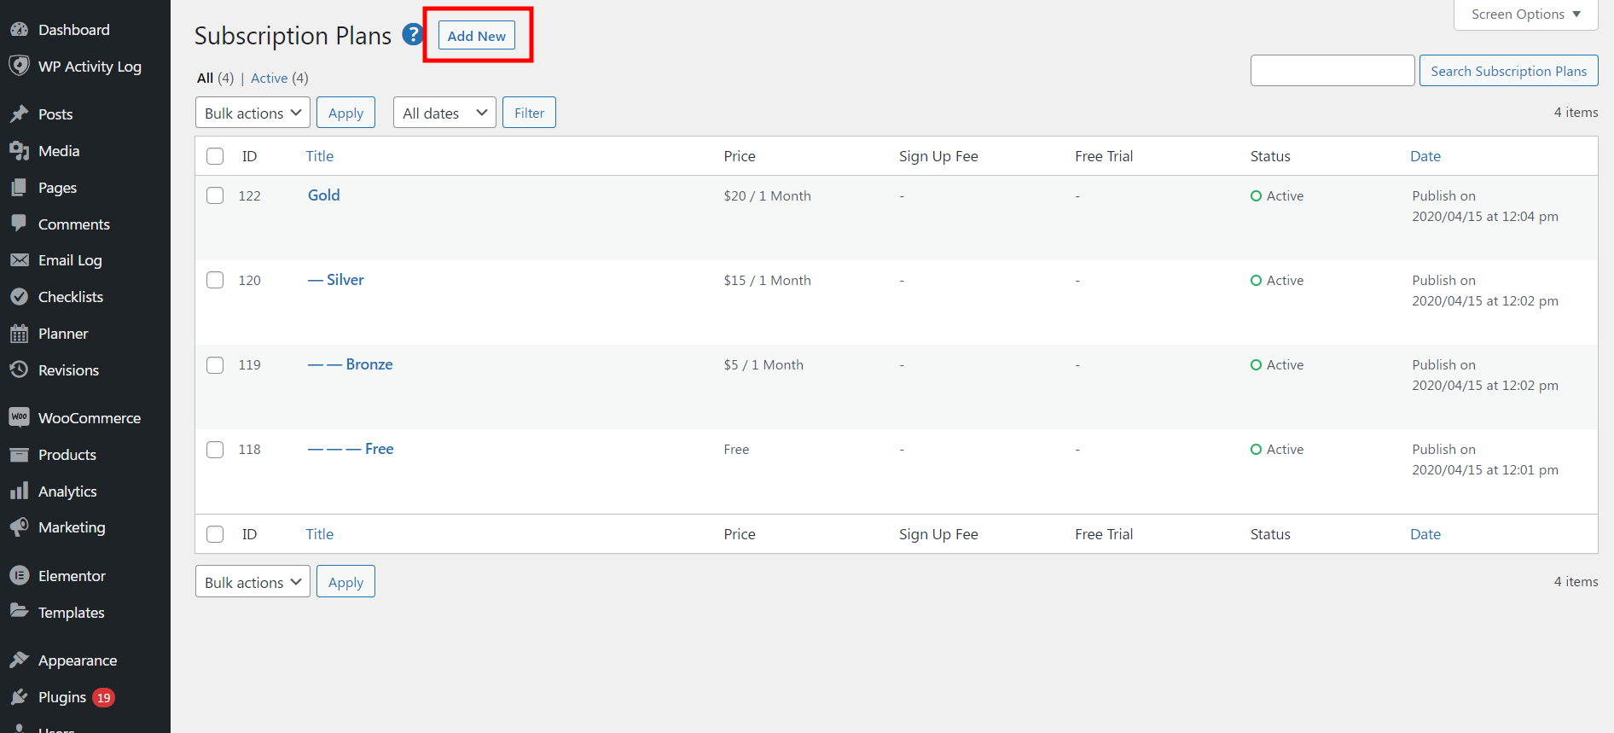The image size is (1614, 733).
Task: Open the Gold plan title link
Action: tap(324, 195)
